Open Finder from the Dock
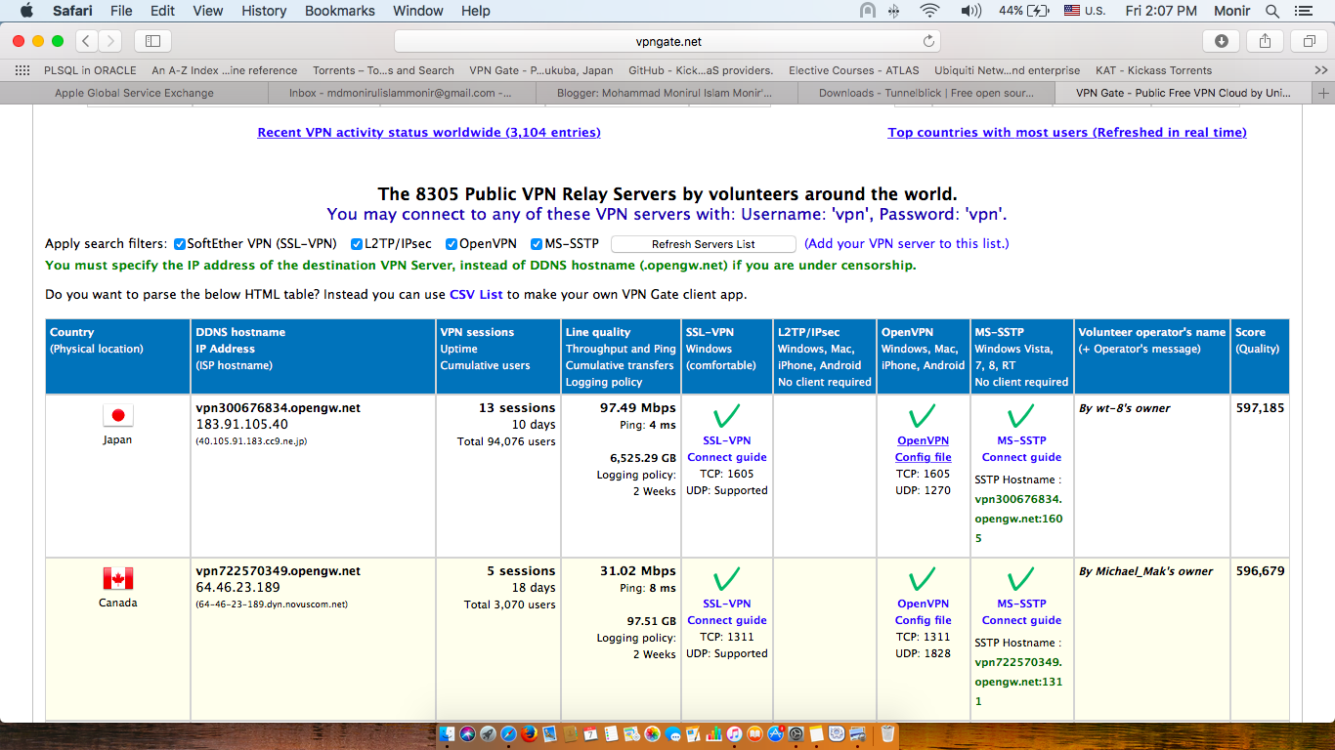 point(449,734)
